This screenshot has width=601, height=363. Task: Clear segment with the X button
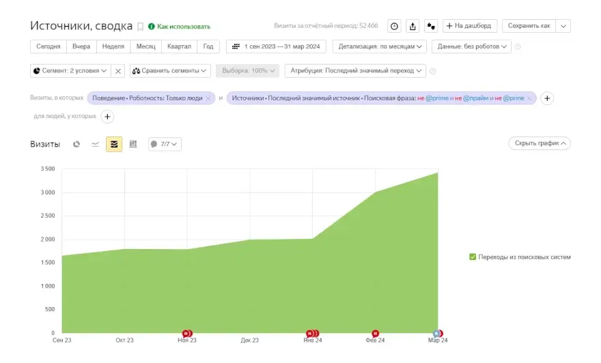pyautogui.click(x=118, y=71)
